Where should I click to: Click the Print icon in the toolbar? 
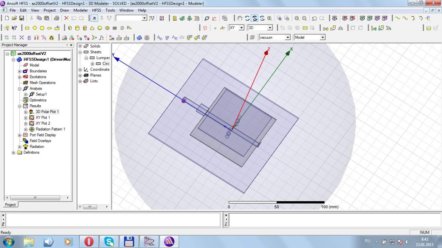coord(56,18)
